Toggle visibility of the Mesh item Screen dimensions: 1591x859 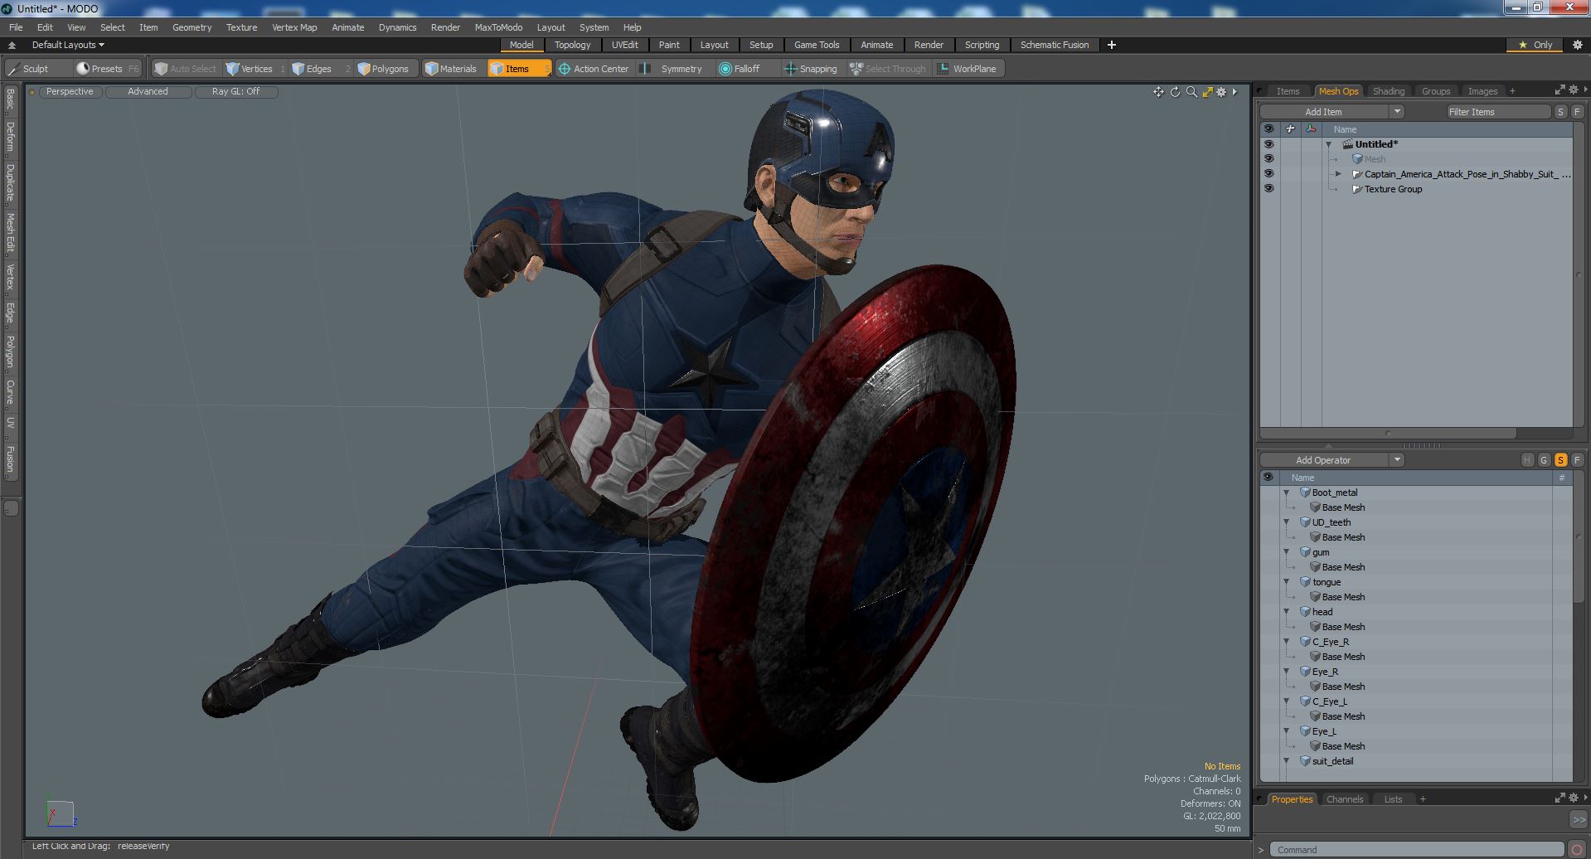click(x=1268, y=159)
